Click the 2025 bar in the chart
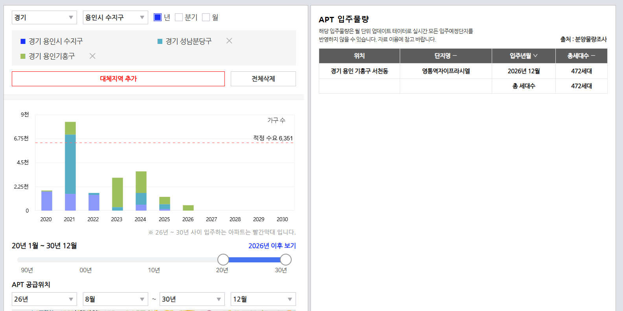The width and height of the screenshot is (623, 311). click(165, 204)
